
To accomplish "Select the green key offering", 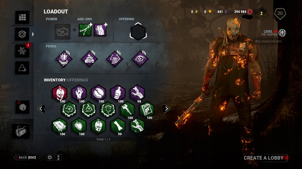I will (127, 109).
